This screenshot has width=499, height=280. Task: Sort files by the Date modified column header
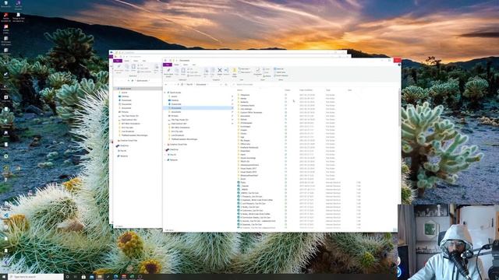click(306, 90)
